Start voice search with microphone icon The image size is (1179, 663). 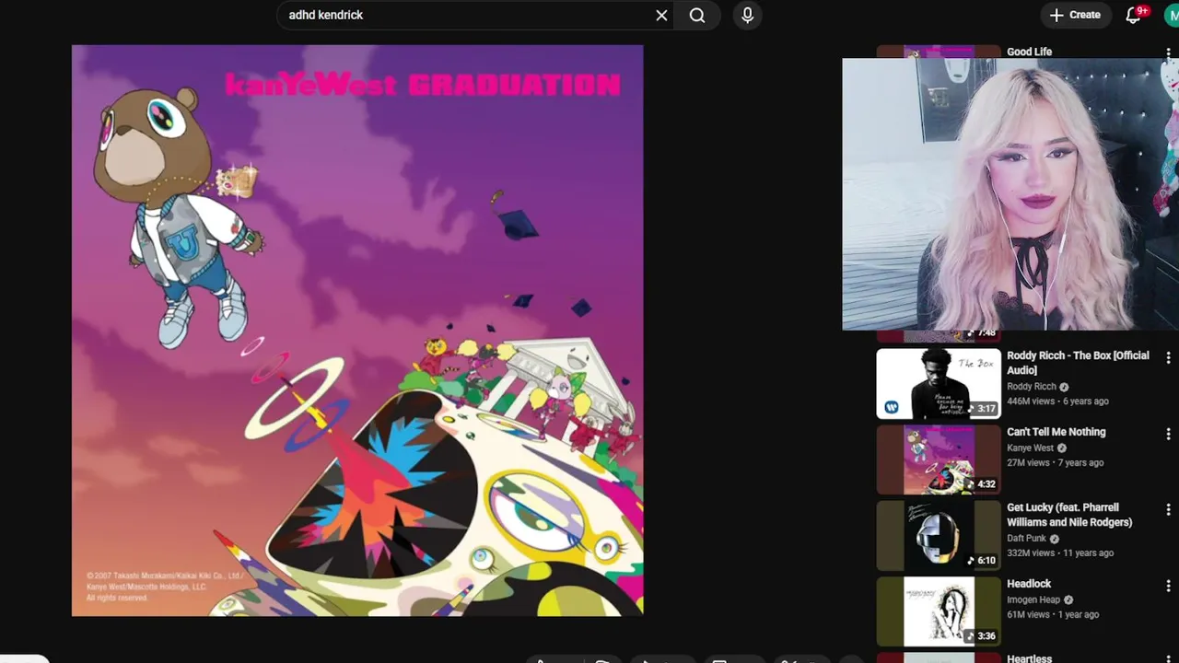(x=747, y=15)
